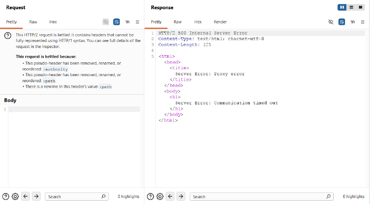
Task: Click "This request is kettled because:" heading
Action: tap(46, 56)
